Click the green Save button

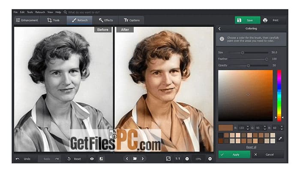click(247, 20)
